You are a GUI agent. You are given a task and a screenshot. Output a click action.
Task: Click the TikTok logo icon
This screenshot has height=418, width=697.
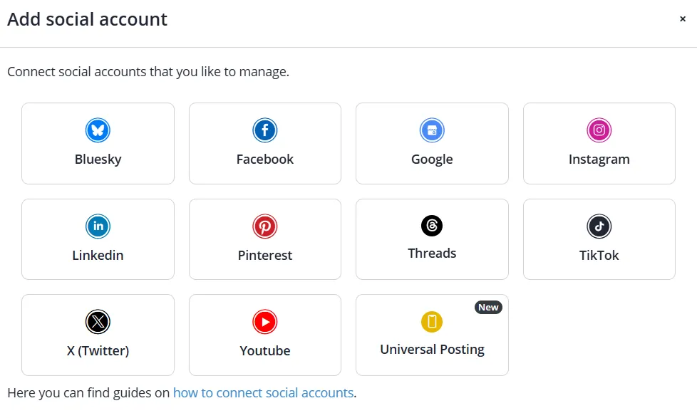[599, 226]
